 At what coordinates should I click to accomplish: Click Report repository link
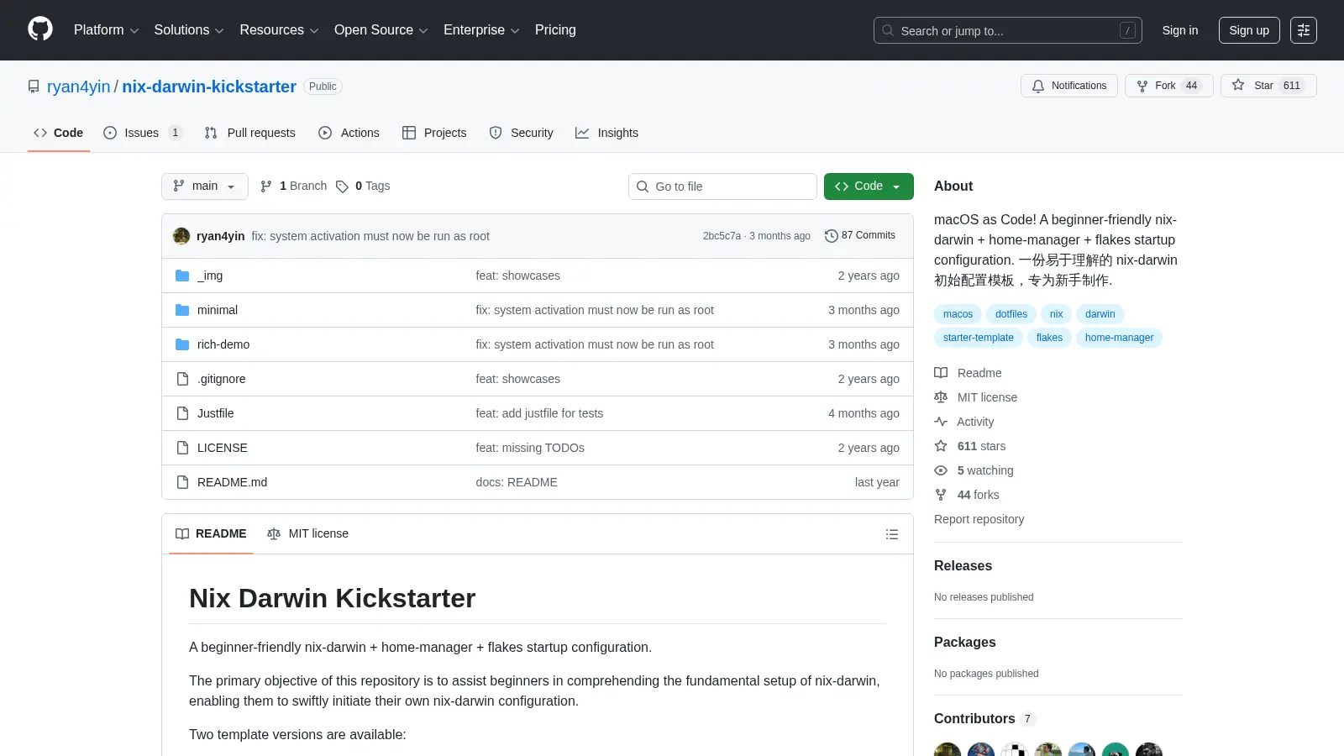[979, 519]
